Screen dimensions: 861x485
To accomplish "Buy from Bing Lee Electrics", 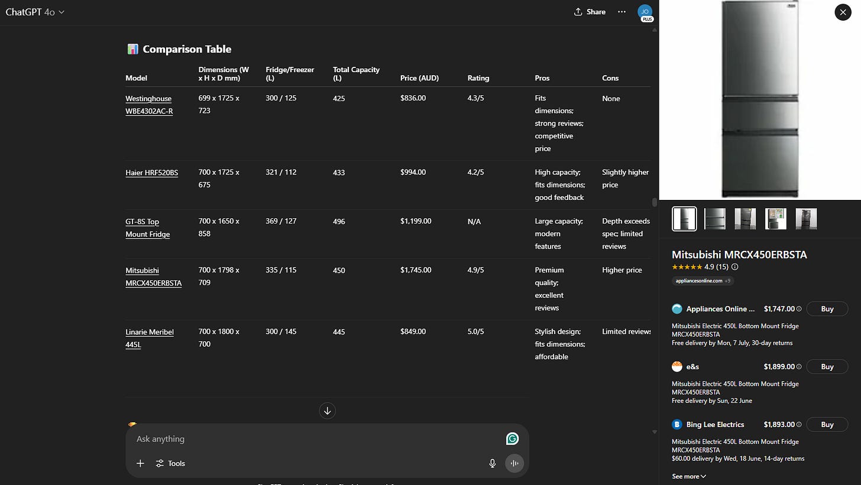I will click(827, 425).
